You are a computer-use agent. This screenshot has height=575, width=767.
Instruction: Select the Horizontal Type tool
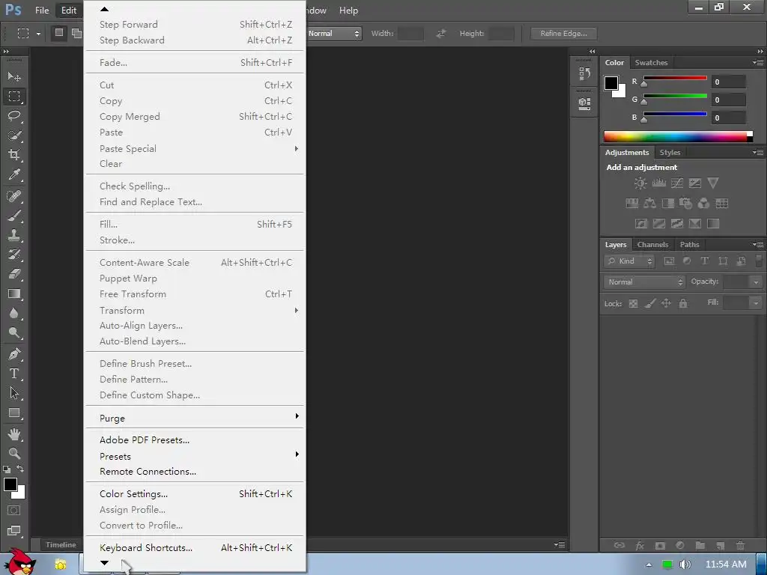14,374
